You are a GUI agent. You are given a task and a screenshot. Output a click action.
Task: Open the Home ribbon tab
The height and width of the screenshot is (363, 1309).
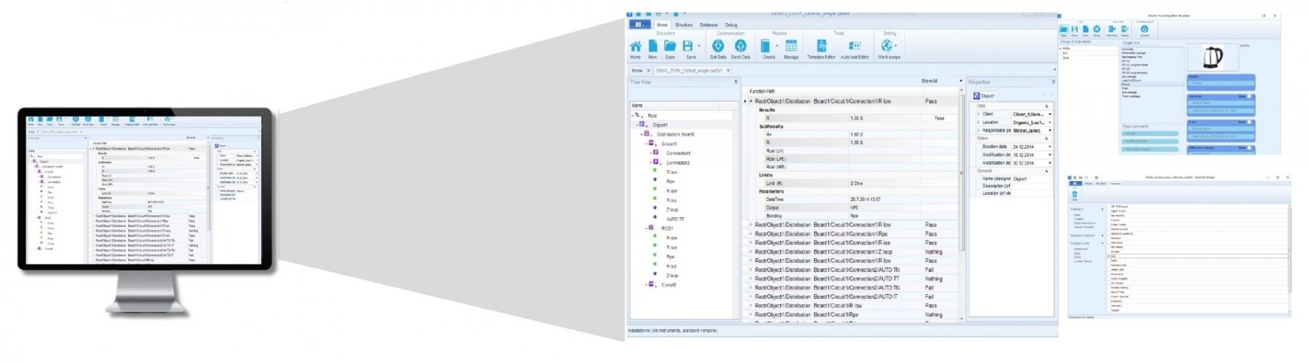coord(662,25)
